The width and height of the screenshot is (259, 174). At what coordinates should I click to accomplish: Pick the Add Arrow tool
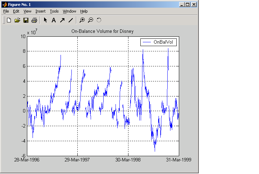tap(62, 20)
